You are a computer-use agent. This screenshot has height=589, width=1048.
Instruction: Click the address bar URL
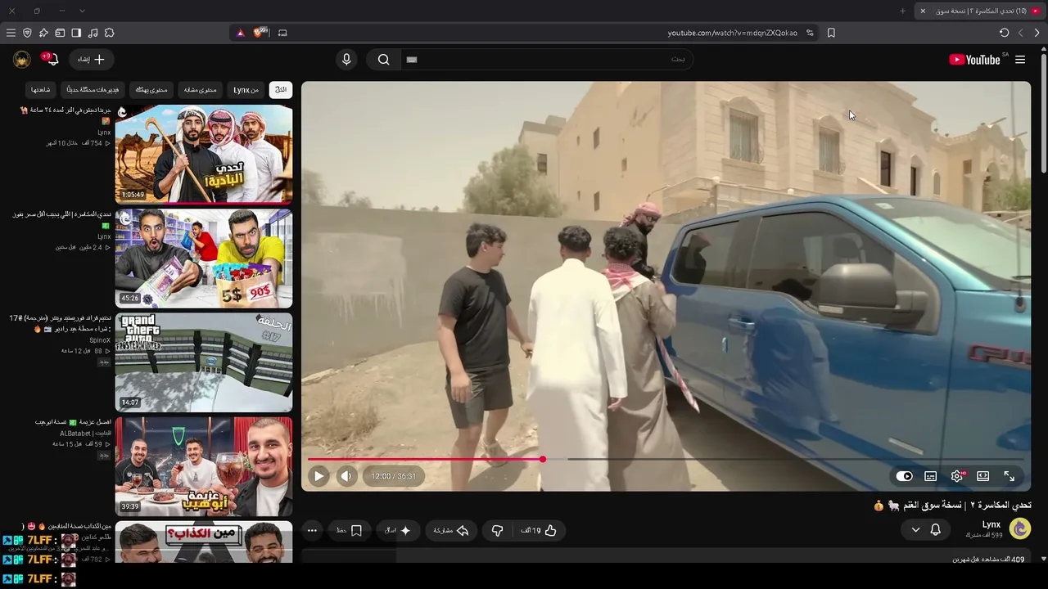click(732, 33)
